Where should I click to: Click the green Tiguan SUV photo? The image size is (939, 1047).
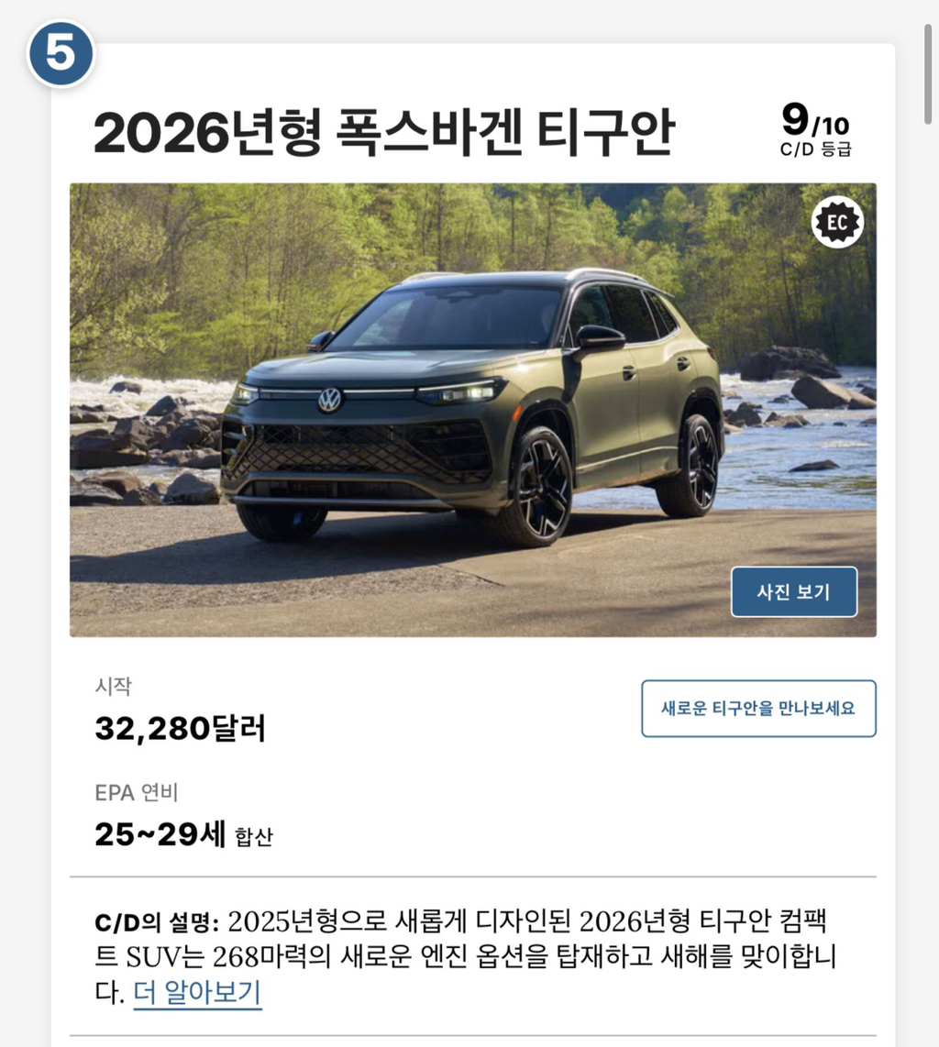tap(473, 410)
